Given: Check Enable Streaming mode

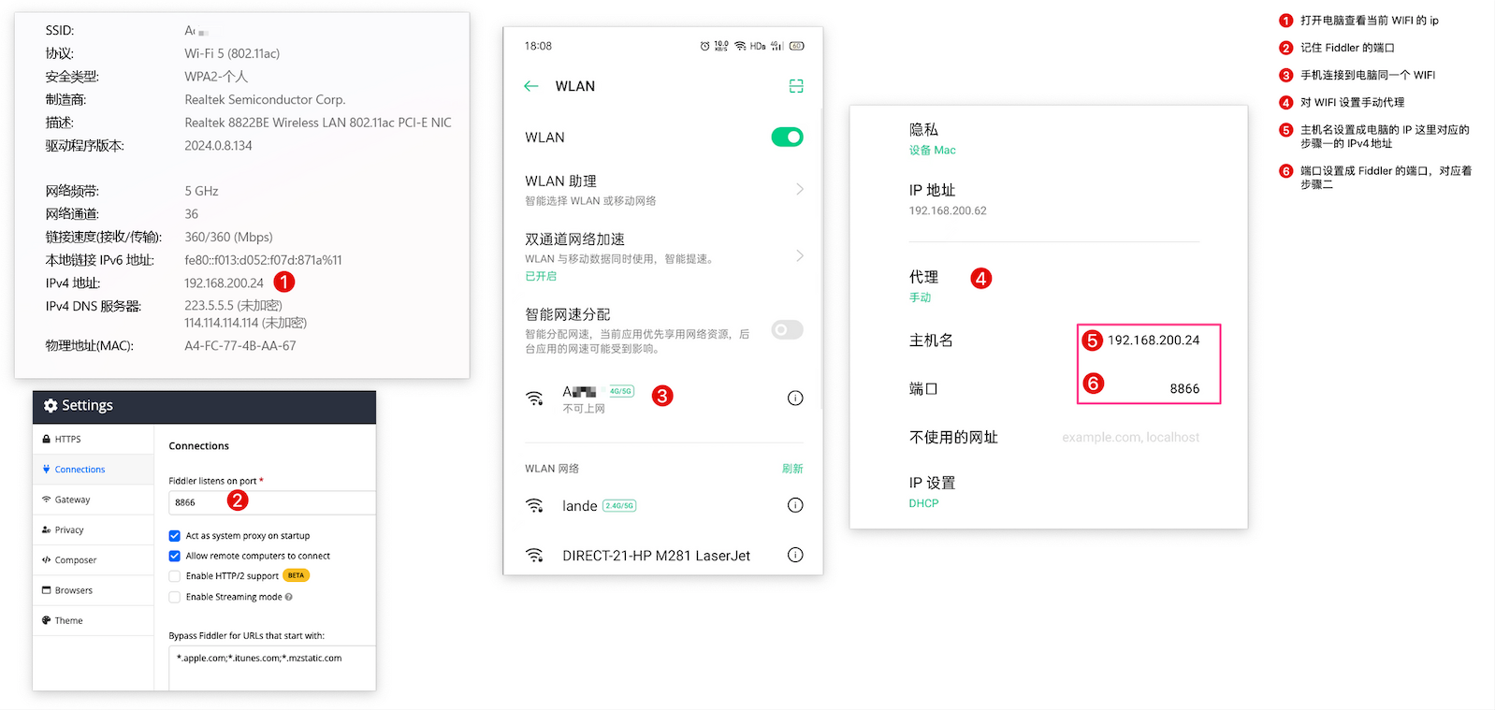Looking at the screenshot, I should pos(175,597).
